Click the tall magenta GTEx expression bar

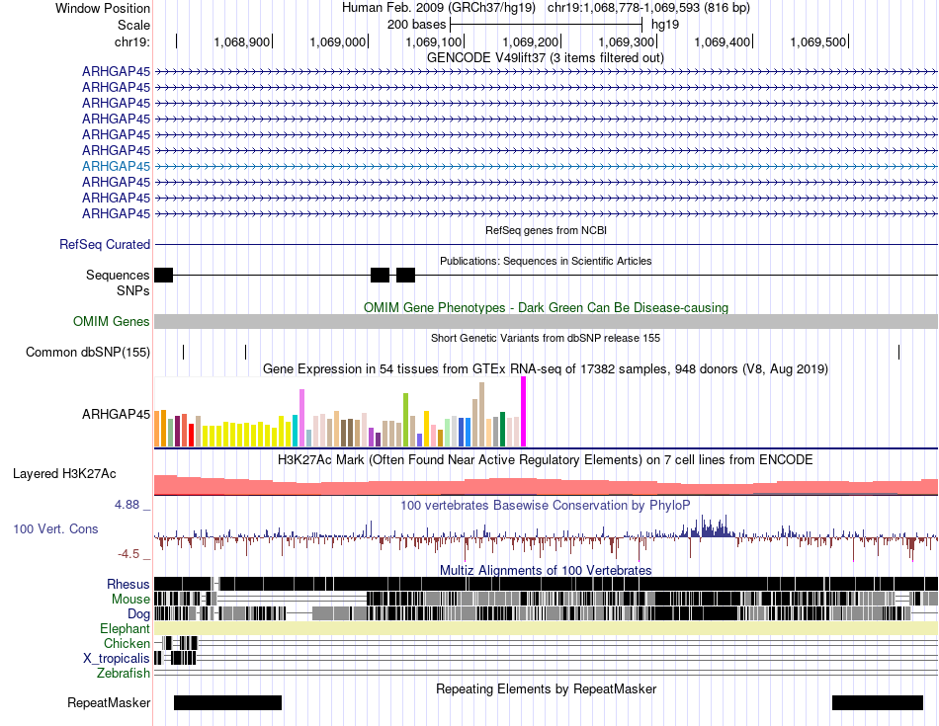(x=524, y=412)
